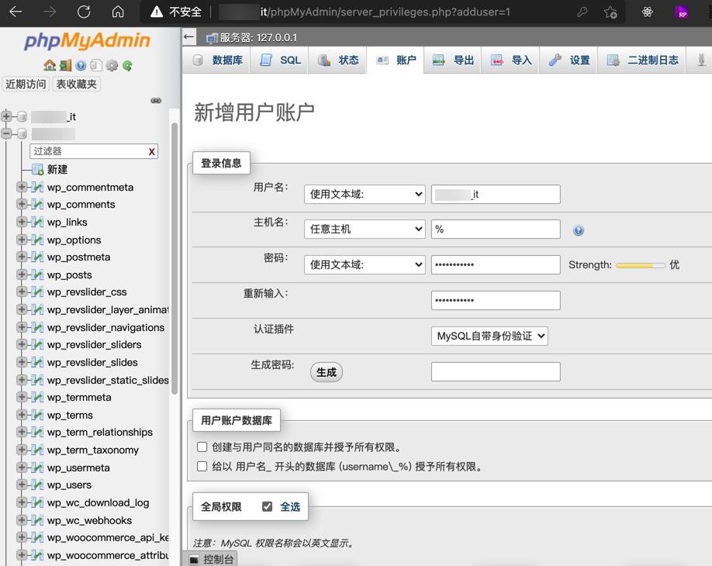Image resolution: width=712 pixels, height=566 pixels.
Task: Click the table icon beside wp_posts
Action: tap(37, 274)
